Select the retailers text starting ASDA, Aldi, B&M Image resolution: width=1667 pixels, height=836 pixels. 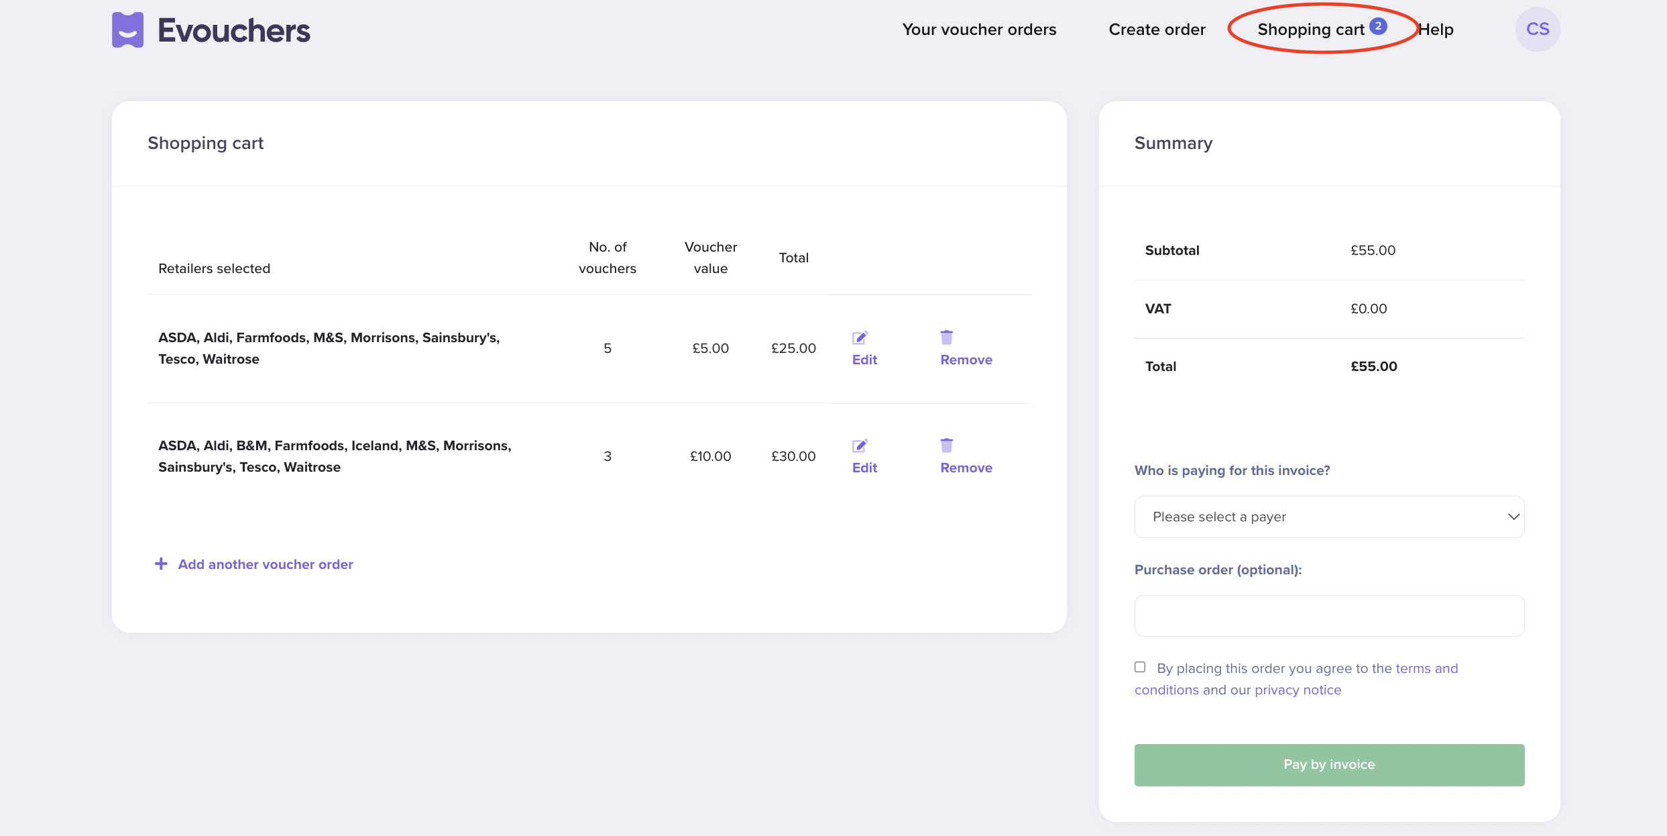click(x=335, y=456)
